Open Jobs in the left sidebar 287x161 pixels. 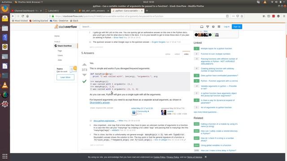tap(60, 60)
